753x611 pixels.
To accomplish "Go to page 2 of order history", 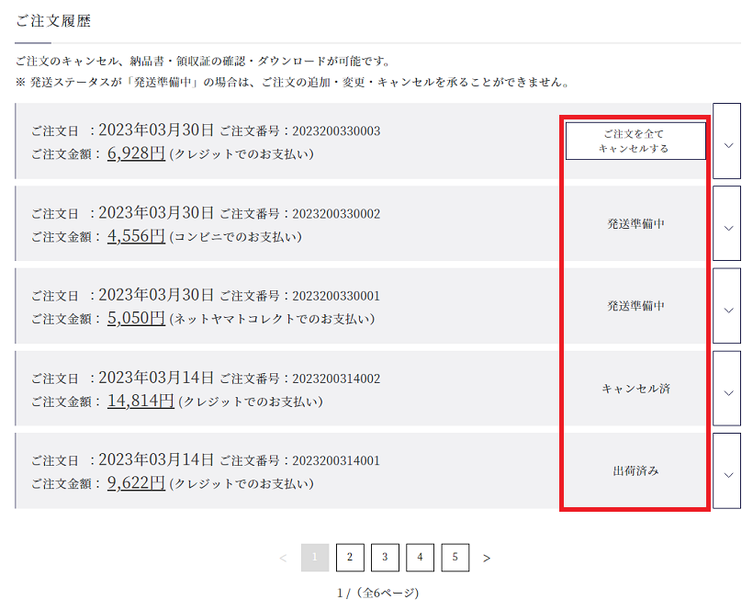I will [x=350, y=558].
